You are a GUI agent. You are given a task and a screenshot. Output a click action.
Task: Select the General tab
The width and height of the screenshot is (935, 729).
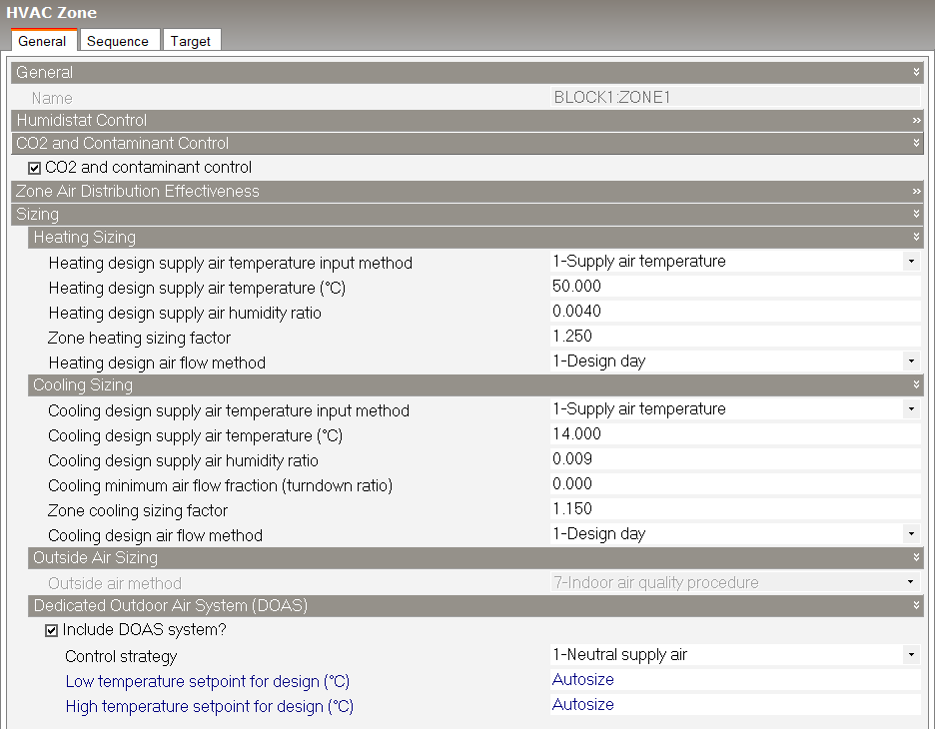[42, 41]
